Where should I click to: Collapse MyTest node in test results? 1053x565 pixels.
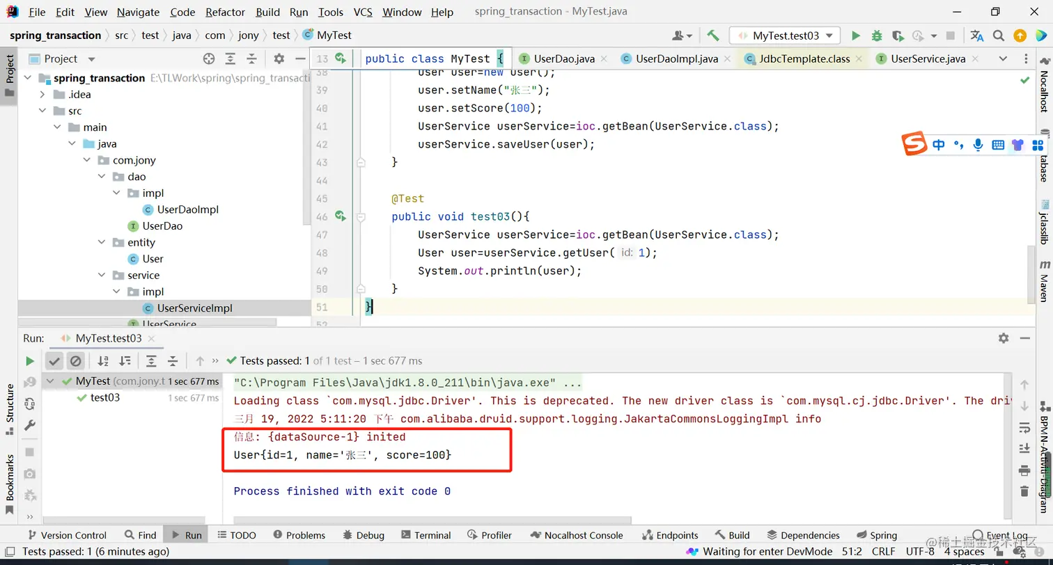pos(50,381)
